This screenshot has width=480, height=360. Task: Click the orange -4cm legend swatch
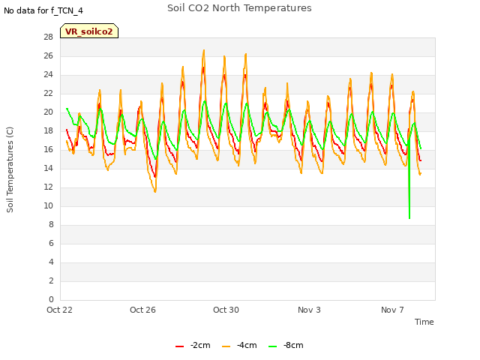click(x=226, y=346)
